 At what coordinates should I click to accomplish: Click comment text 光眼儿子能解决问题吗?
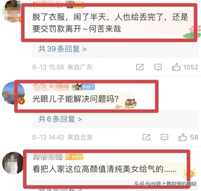click(75, 99)
